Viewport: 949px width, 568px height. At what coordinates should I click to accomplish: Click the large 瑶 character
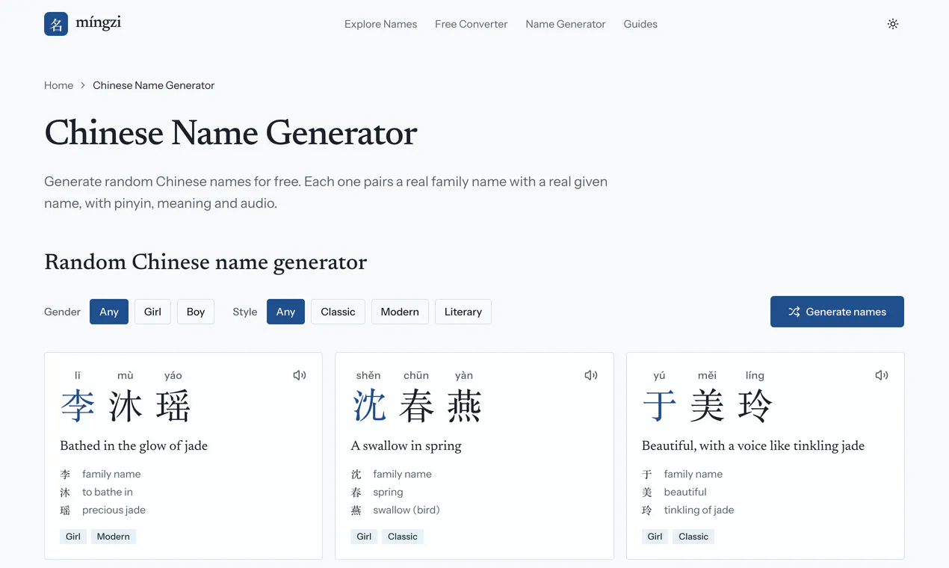[x=173, y=407]
